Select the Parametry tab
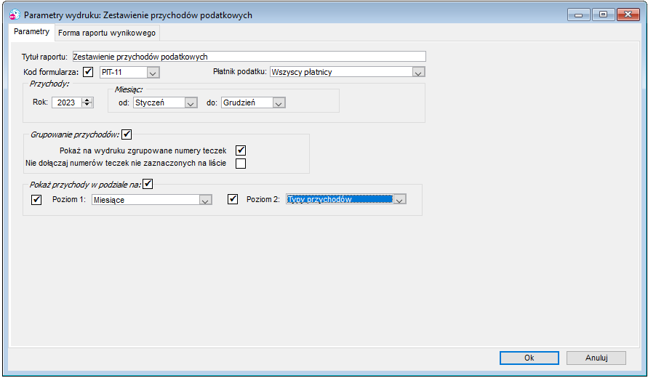This screenshot has height=378, width=648. [31, 31]
